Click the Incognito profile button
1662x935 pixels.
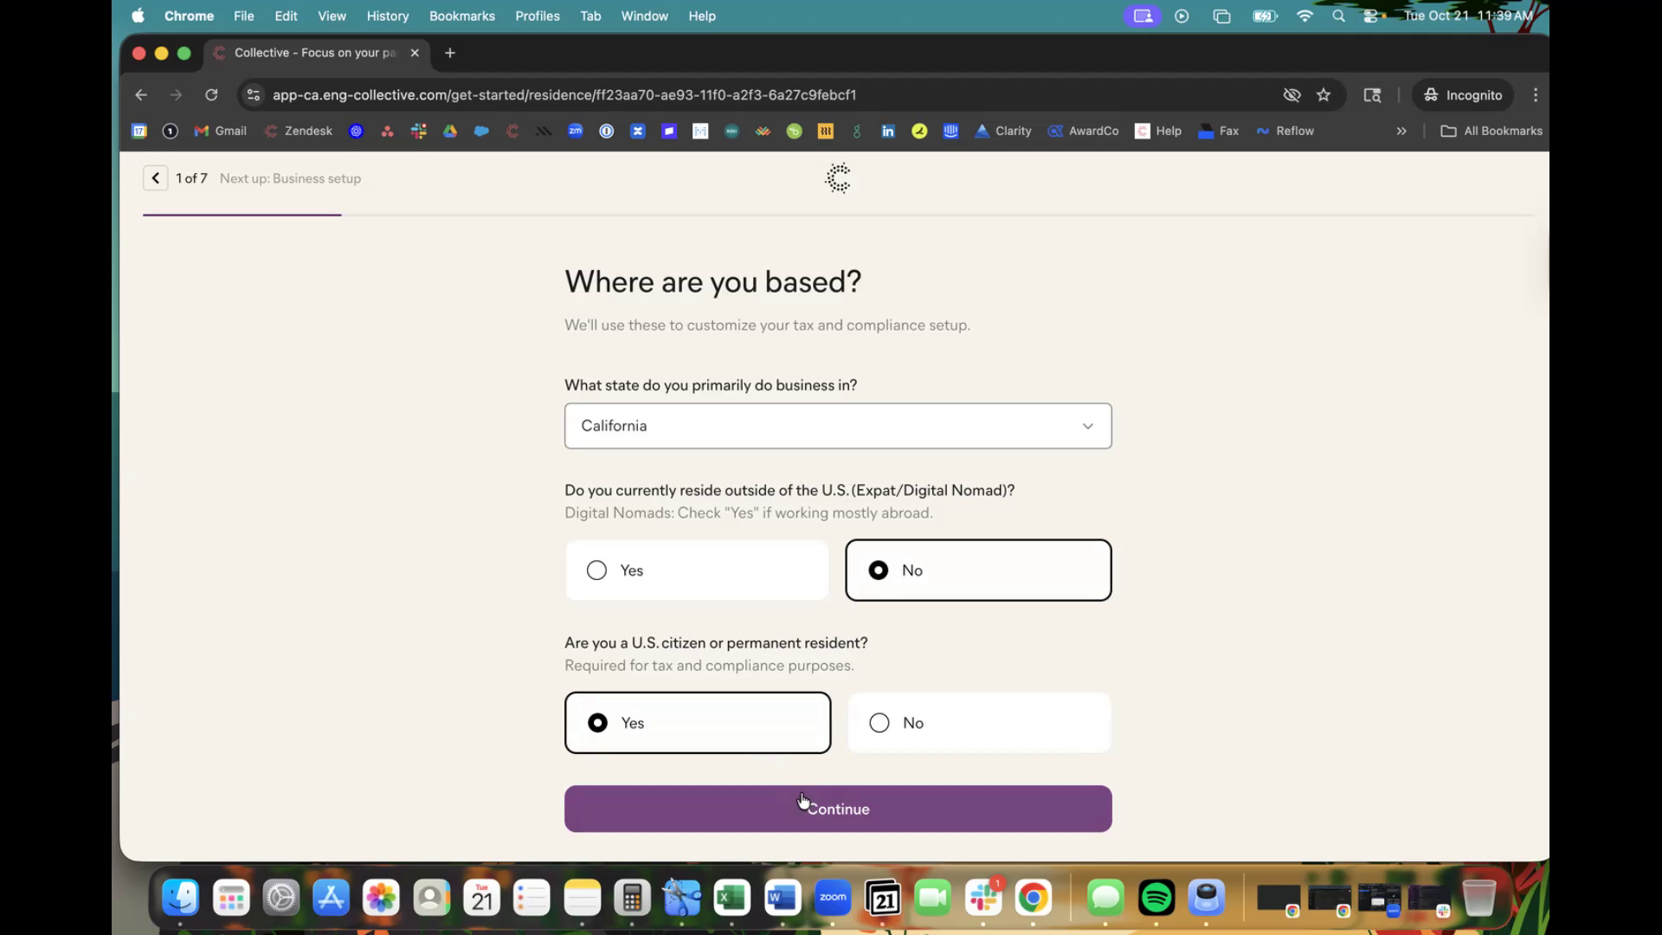pos(1463,95)
